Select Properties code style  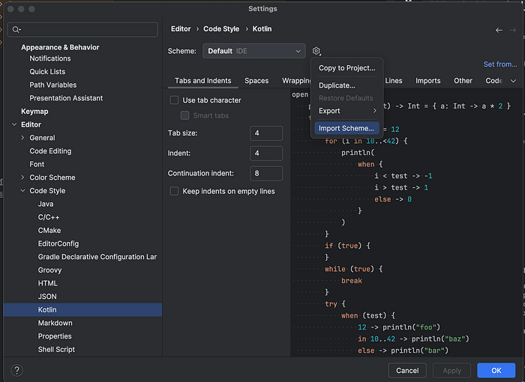click(55, 336)
